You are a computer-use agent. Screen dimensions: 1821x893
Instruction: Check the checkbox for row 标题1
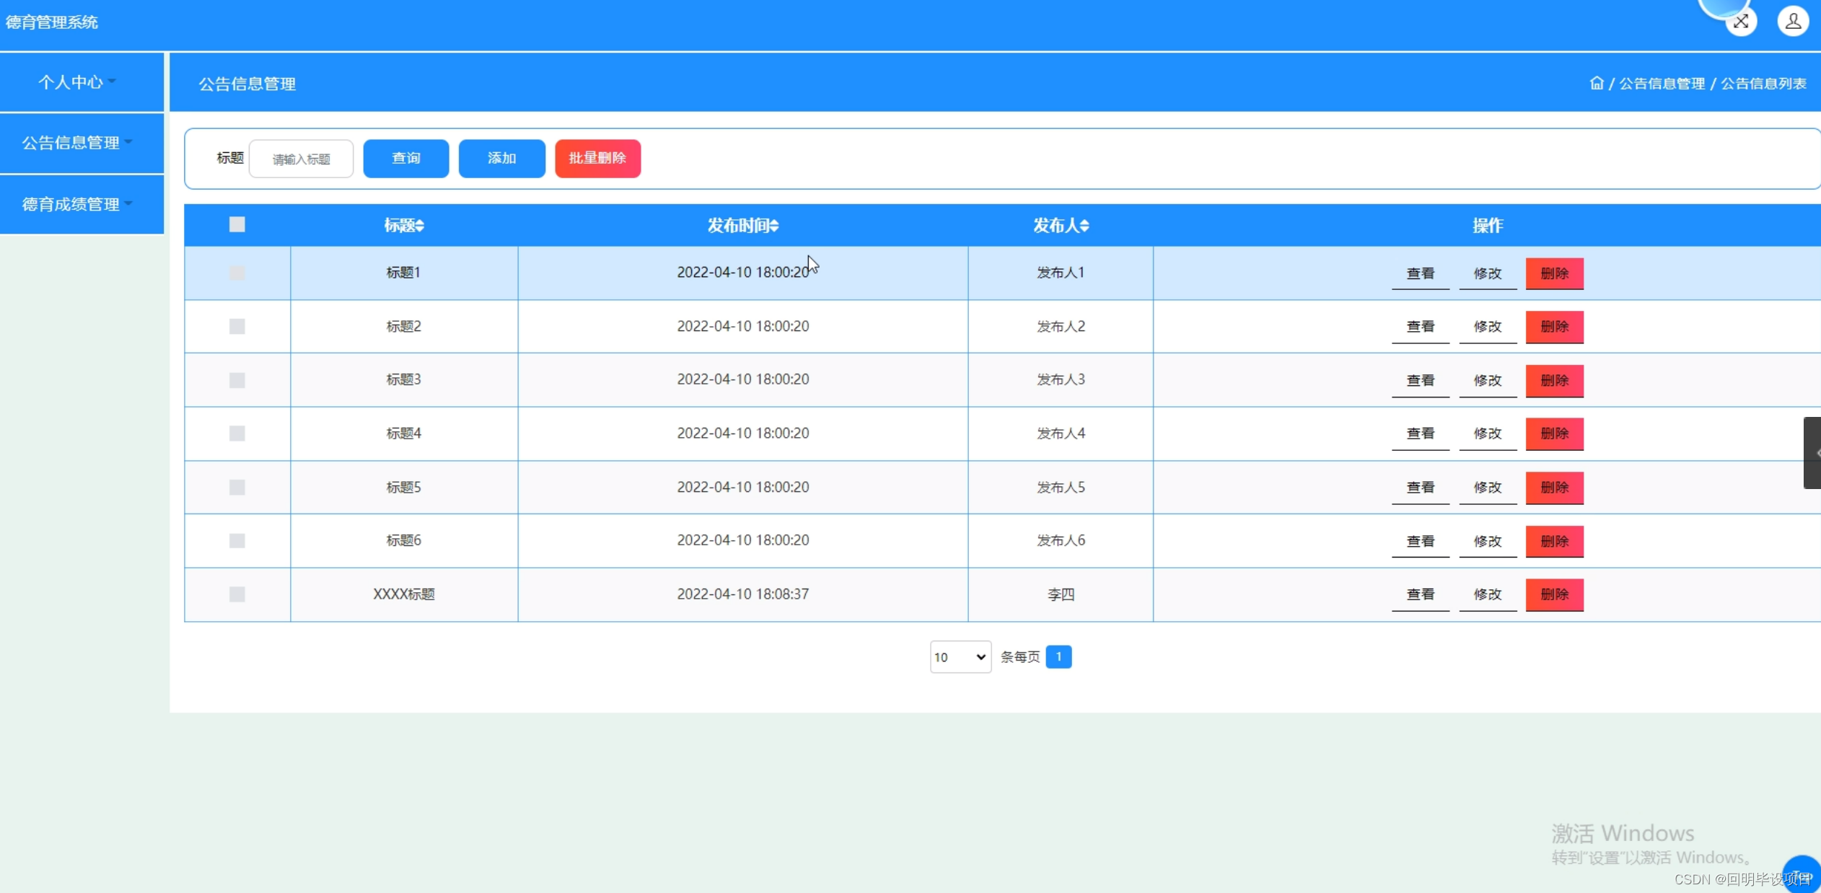(237, 273)
